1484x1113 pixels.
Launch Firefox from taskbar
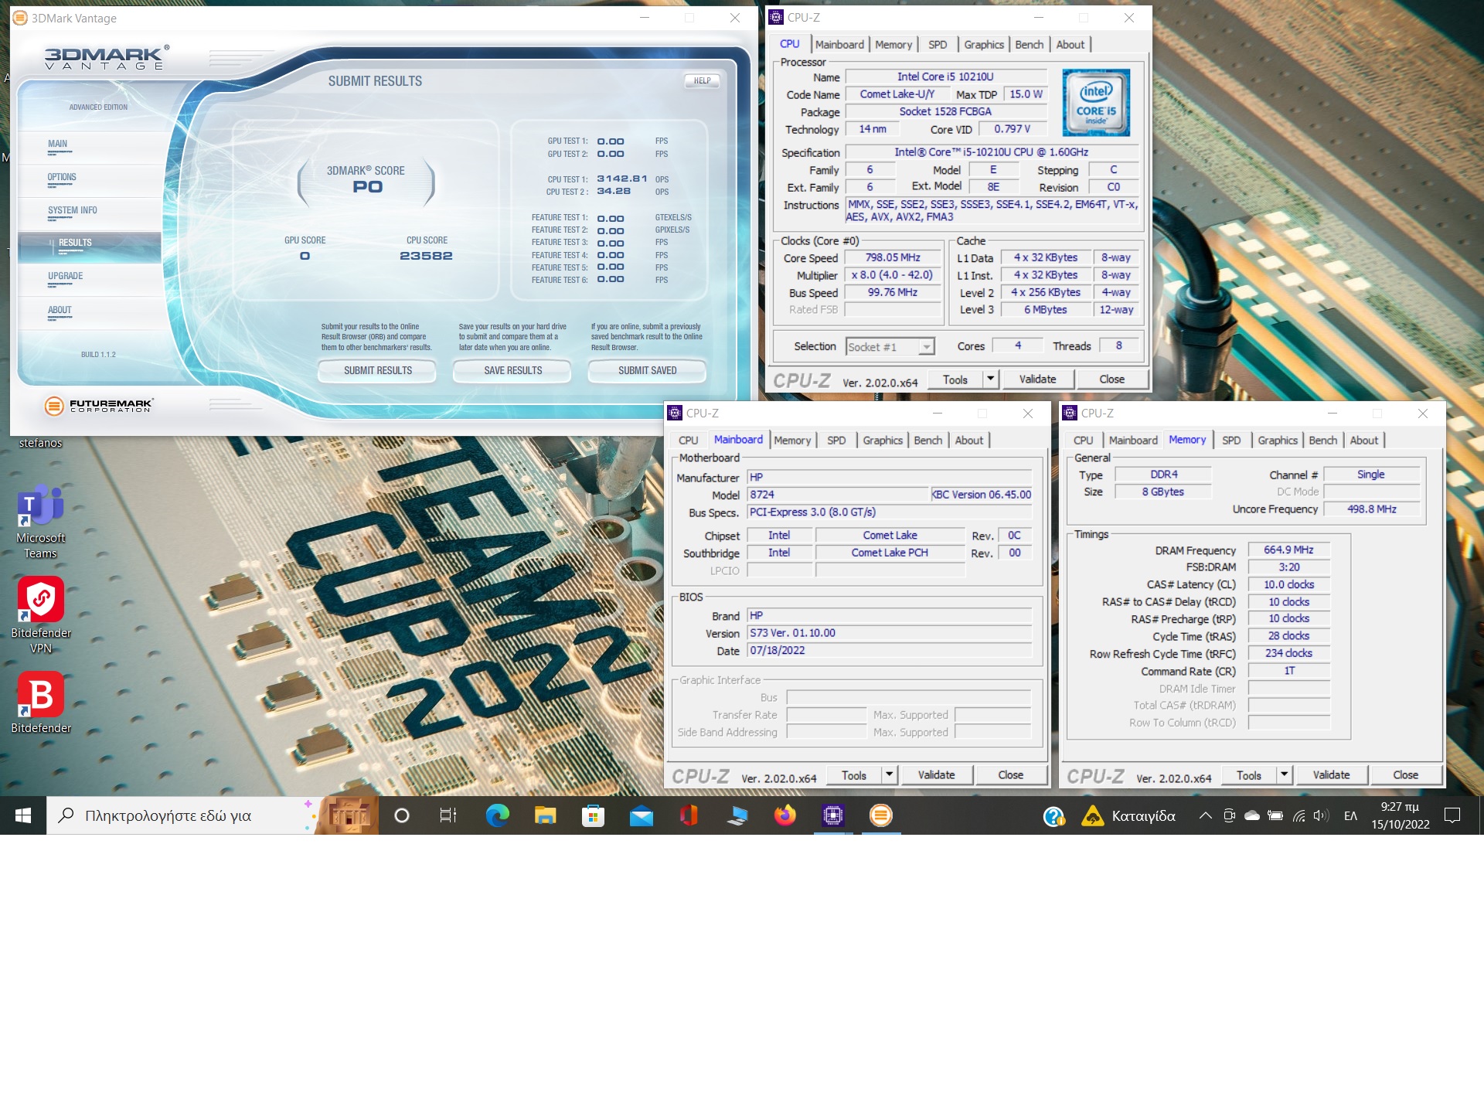coord(785,815)
